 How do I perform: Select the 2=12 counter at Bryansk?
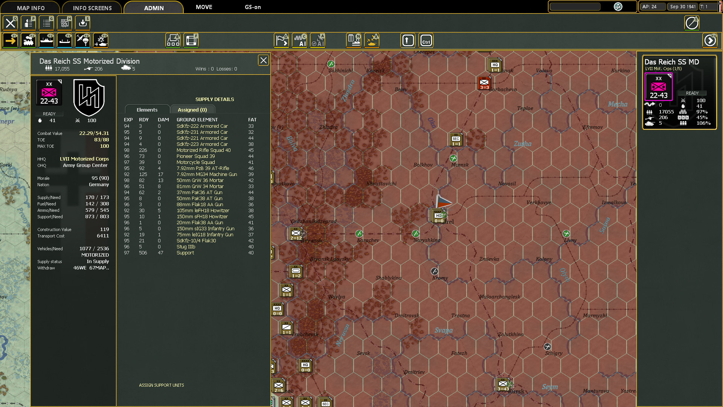click(x=296, y=234)
